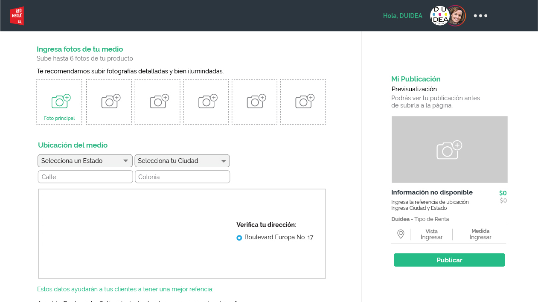This screenshot has height=302, width=538.
Task: Focus the Colonia text field
Action: [182, 177]
